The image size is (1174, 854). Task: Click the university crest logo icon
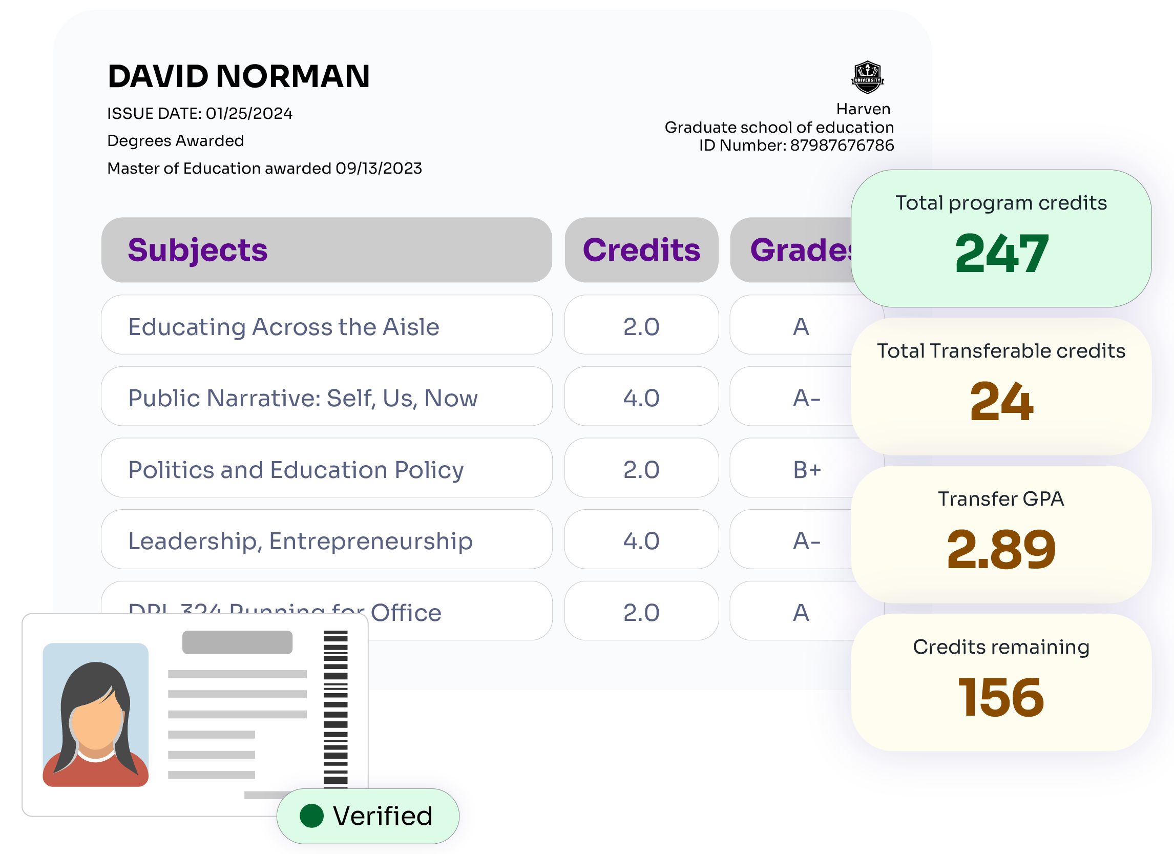point(867,77)
